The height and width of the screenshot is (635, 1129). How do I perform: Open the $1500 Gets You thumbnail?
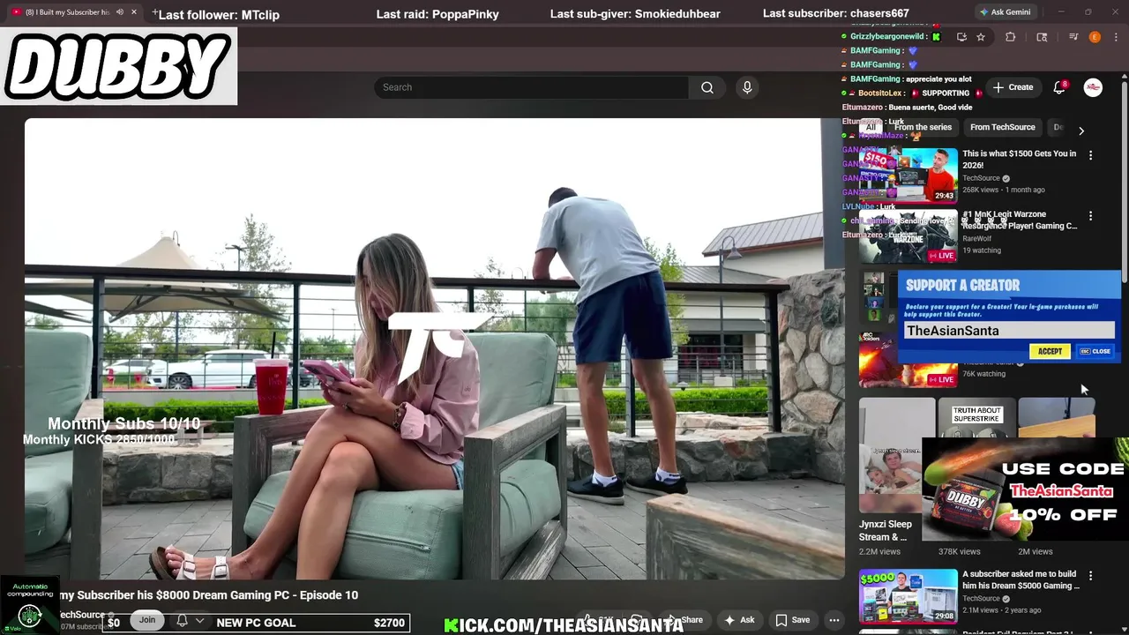(x=908, y=176)
